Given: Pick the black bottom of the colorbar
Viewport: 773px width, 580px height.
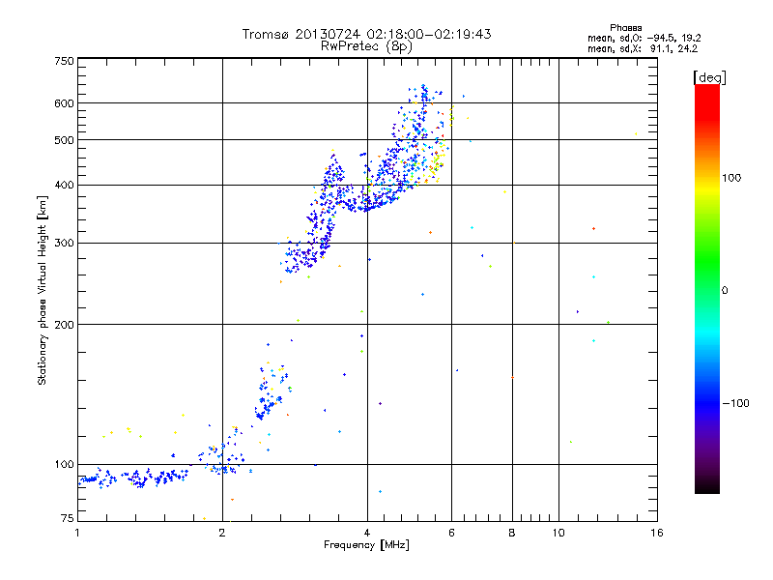Looking at the screenshot, I should click(707, 486).
